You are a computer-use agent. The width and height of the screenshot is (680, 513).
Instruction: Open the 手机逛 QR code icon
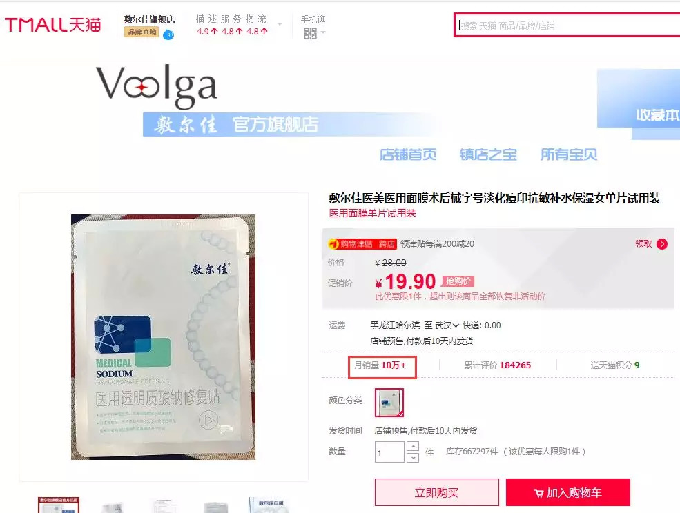click(310, 33)
